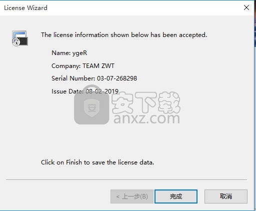Click the serial value 03-07-268298
Screen dimensions: 256x211
(x=117, y=78)
